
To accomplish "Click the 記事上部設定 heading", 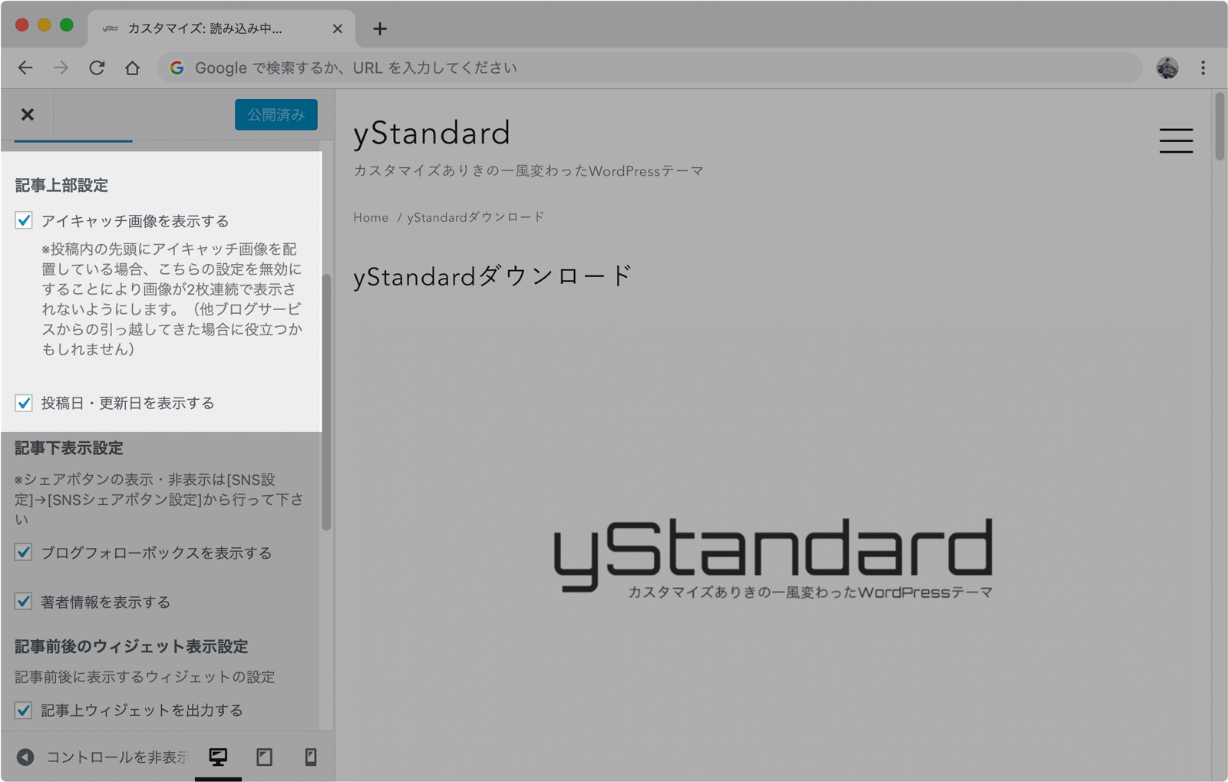I will 61,185.
